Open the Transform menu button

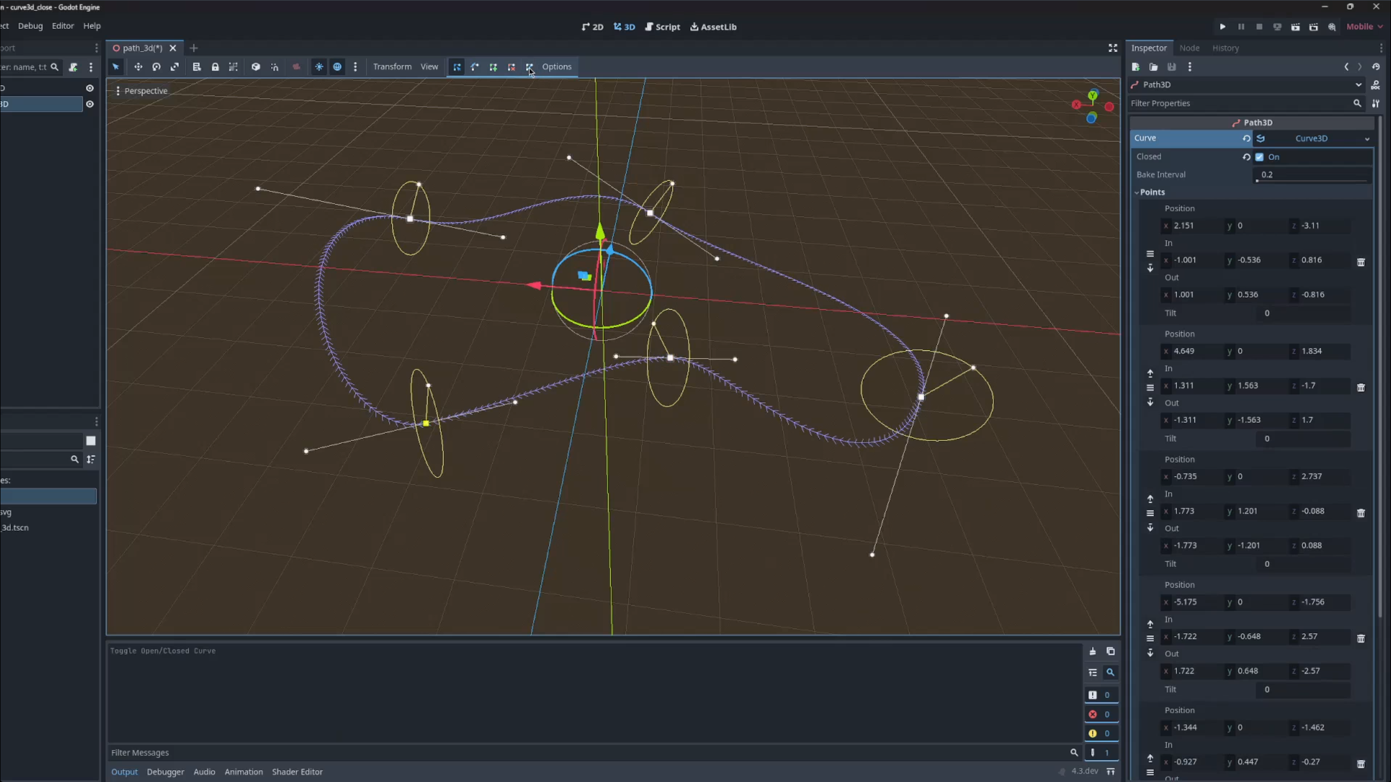(x=392, y=67)
